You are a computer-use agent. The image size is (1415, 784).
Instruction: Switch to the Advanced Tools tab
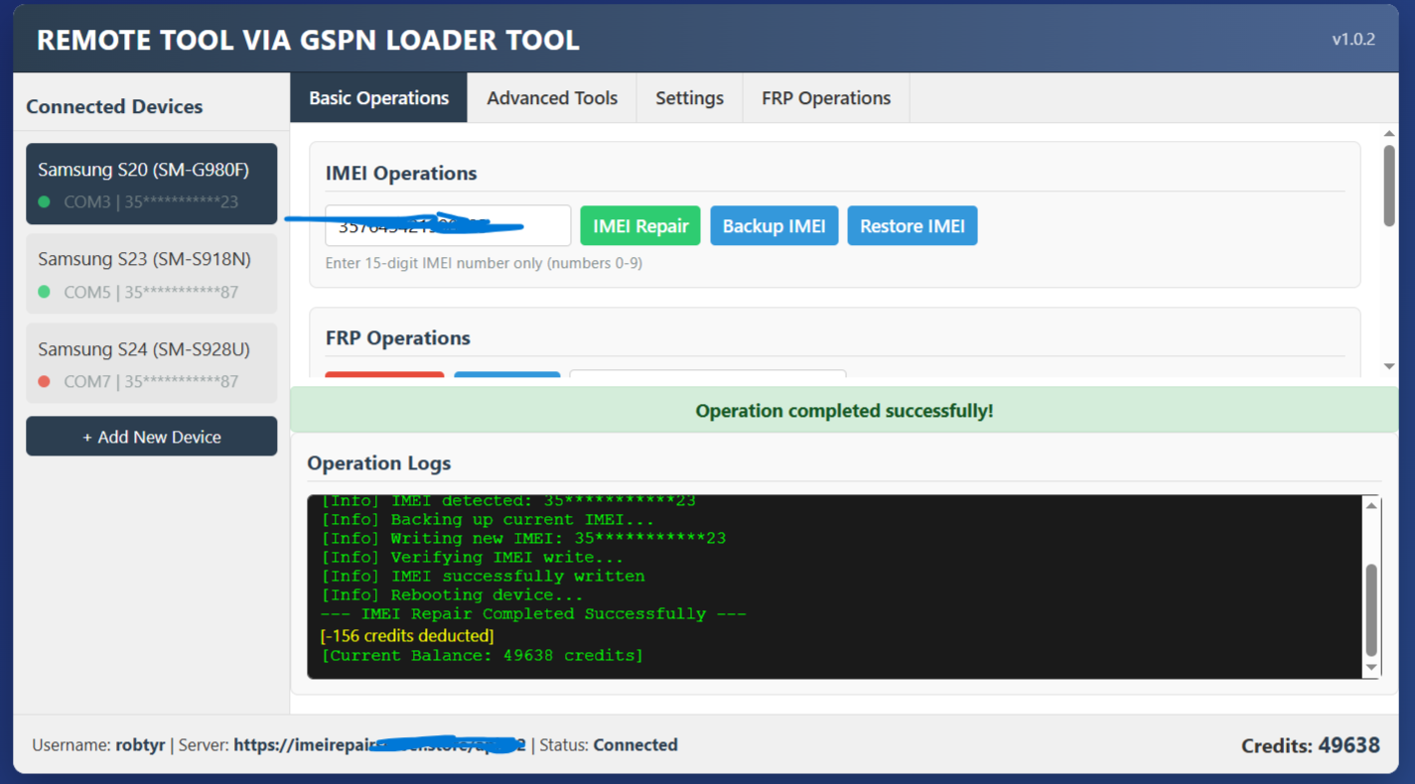tap(551, 98)
